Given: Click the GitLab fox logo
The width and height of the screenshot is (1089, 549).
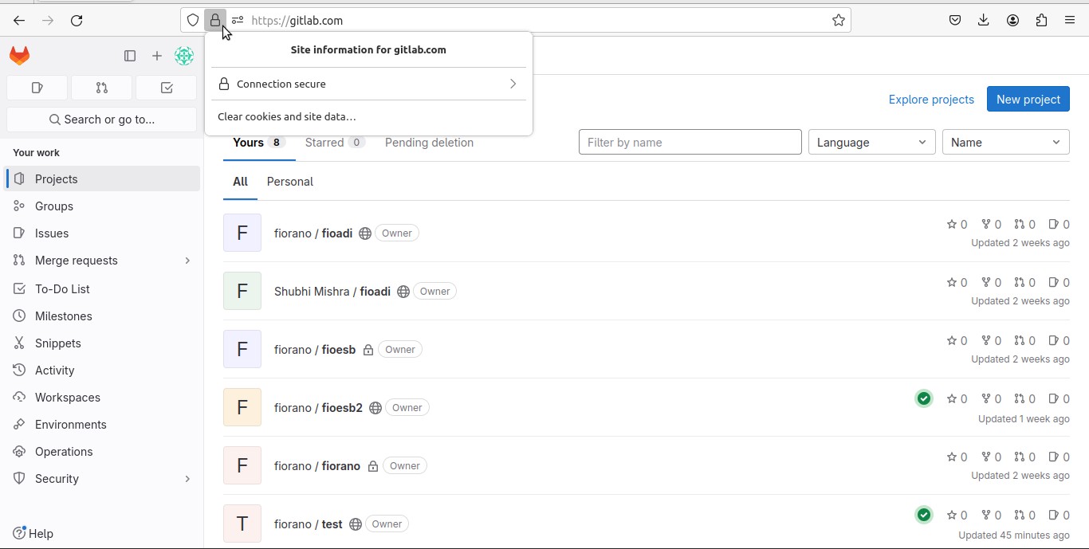Looking at the screenshot, I should tap(20, 56).
